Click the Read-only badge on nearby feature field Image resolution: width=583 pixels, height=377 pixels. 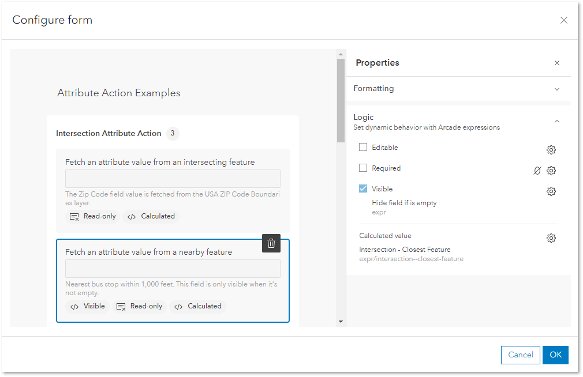pos(139,306)
